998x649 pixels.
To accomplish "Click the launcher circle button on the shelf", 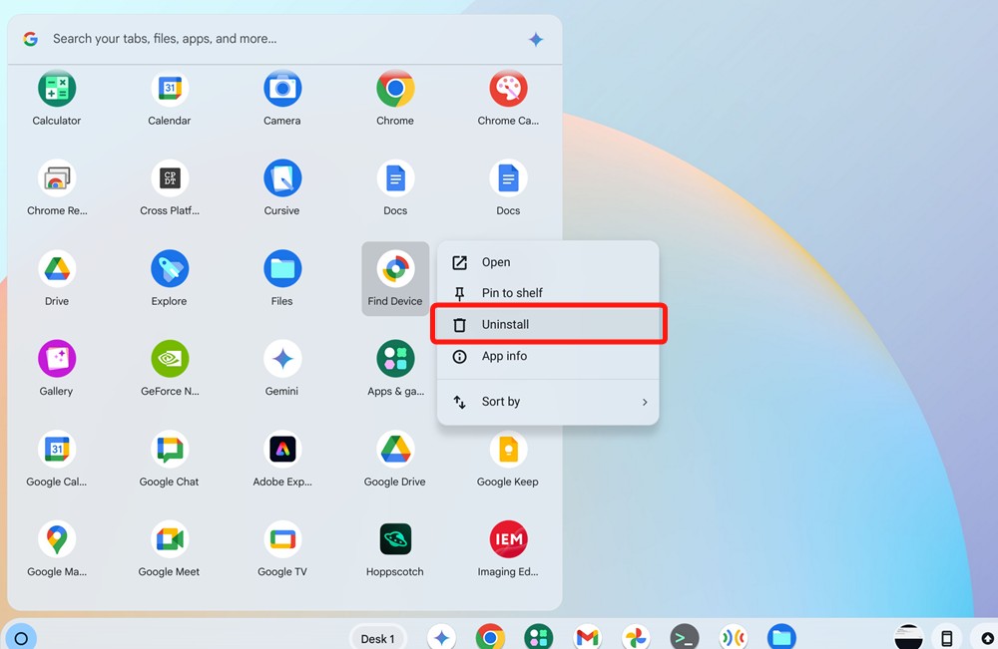I will point(21,638).
